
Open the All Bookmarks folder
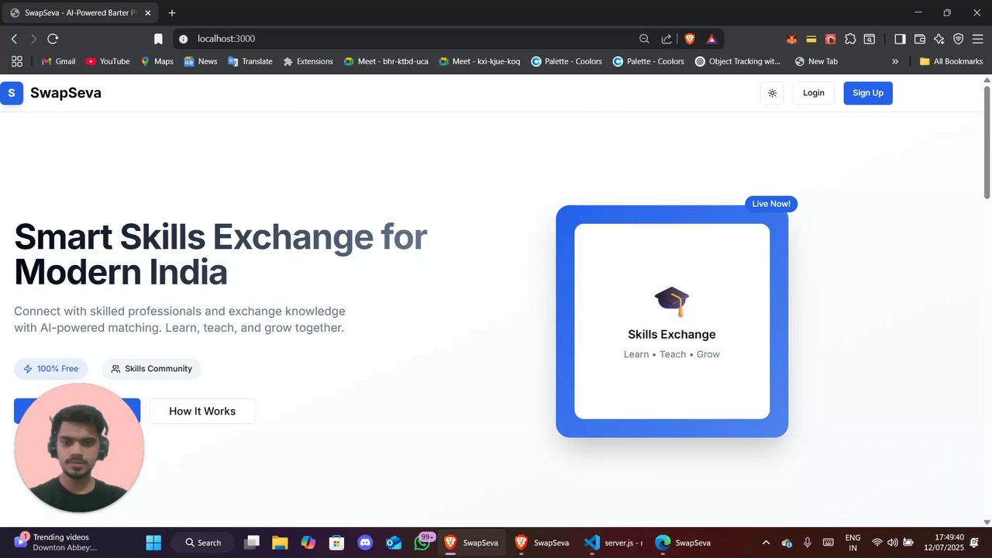click(951, 61)
